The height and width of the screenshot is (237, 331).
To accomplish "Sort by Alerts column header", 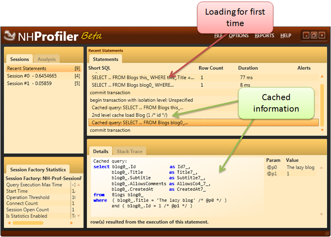I will tap(304, 68).
